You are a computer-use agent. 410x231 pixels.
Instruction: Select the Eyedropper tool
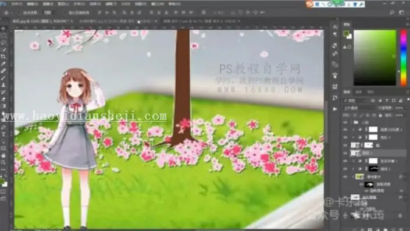(3, 63)
